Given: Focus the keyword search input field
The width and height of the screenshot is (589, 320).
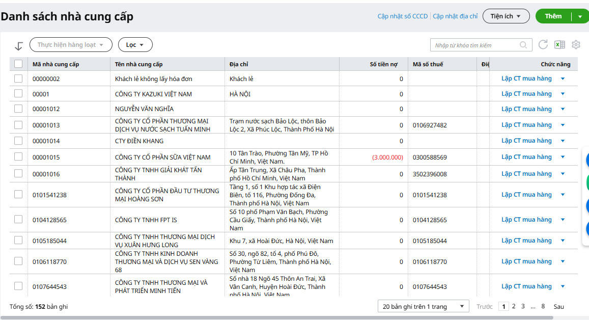Looking at the screenshot, I should point(473,45).
